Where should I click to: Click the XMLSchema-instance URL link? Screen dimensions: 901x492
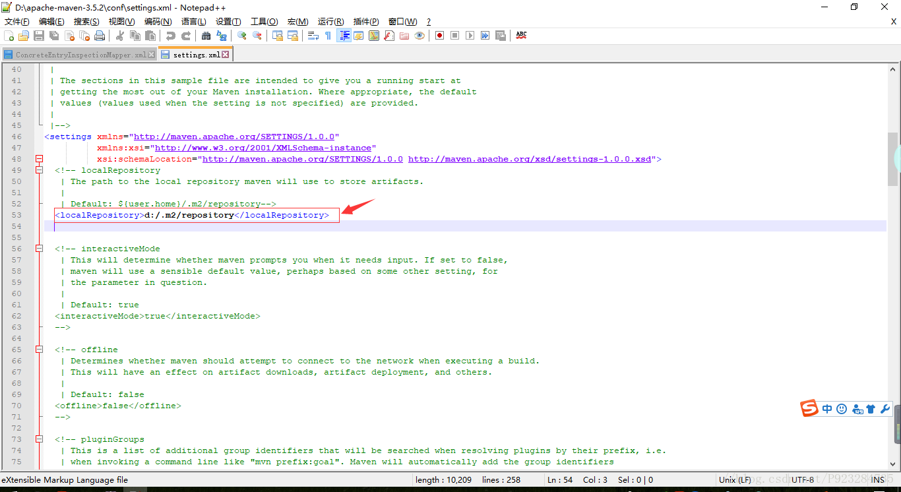[x=263, y=148]
